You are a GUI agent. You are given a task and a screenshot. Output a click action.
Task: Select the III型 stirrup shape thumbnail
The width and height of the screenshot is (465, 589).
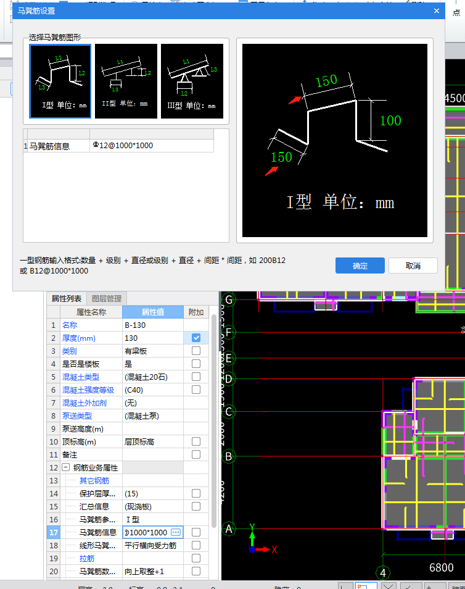pyautogui.click(x=192, y=81)
